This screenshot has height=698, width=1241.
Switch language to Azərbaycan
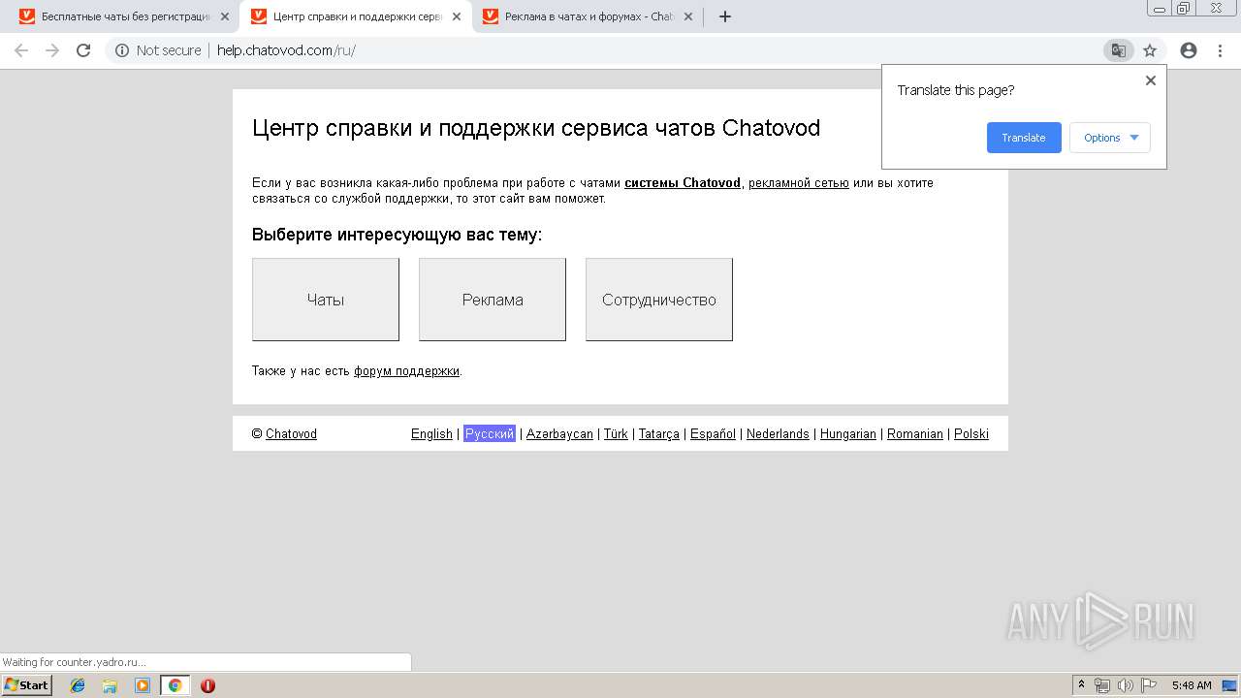pyautogui.click(x=559, y=433)
